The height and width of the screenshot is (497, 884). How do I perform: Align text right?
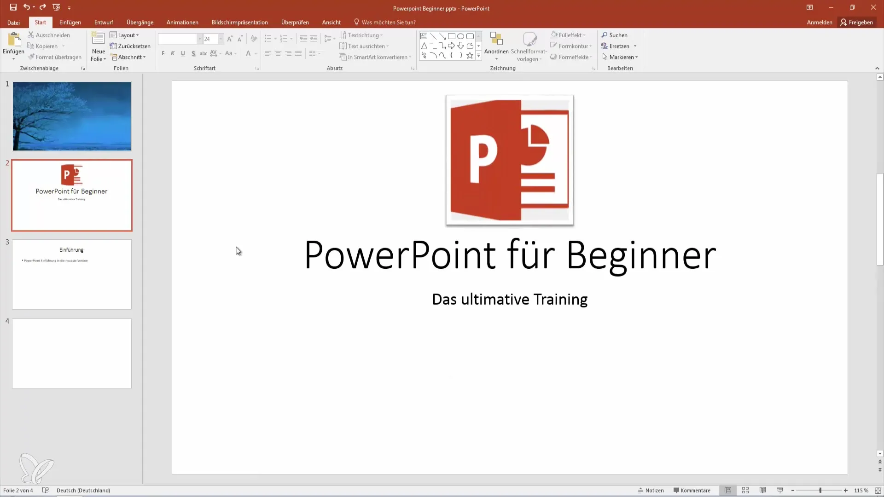[x=288, y=53]
